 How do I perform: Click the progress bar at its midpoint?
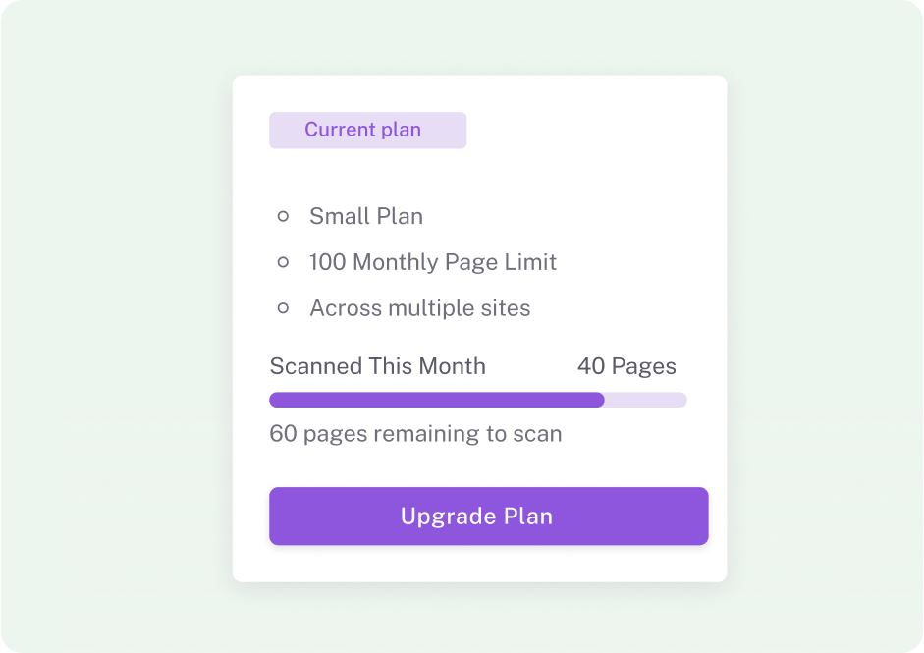(x=478, y=400)
